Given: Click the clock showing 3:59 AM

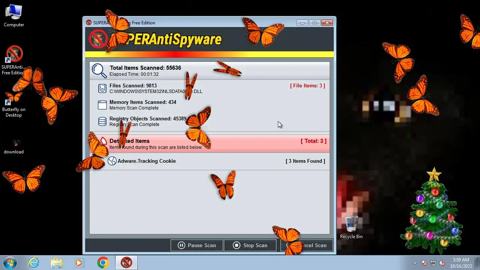Looking at the screenshot, I should click(461, 262).
